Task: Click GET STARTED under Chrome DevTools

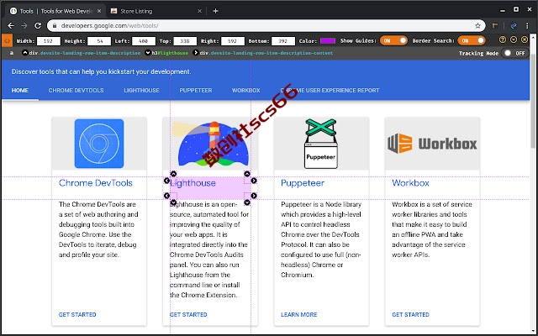Action: pos(77,315)
